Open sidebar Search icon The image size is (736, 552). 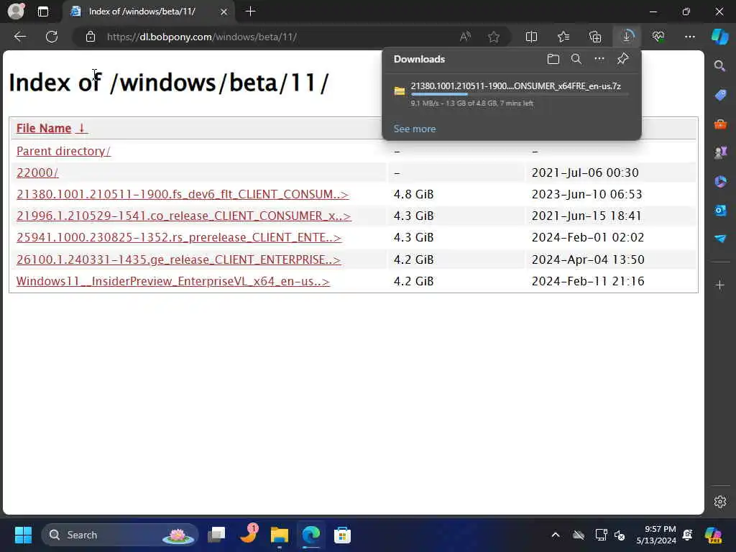pos(720,65)
